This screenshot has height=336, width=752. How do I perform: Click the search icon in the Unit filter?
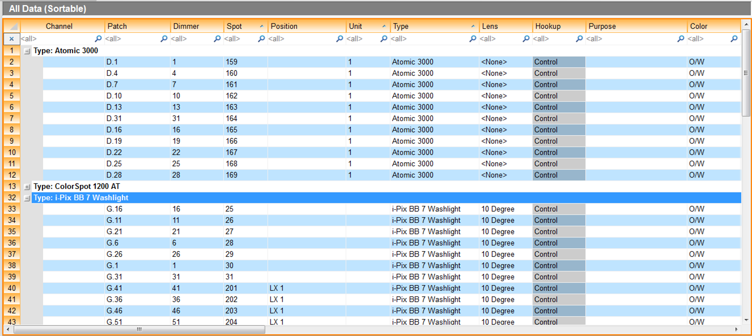[x=384, y=38]
